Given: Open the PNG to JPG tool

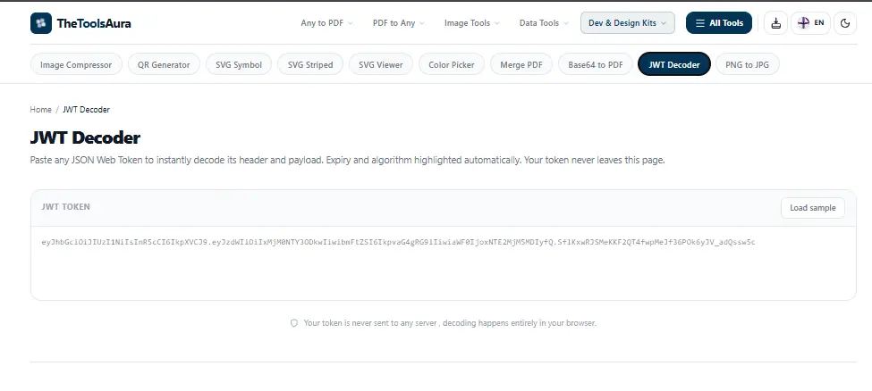Looking at the screenshot, I should [x=748, y=64].
